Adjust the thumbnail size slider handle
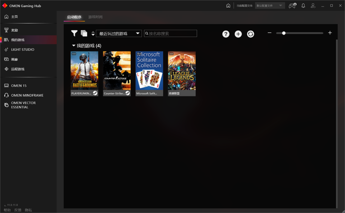Screen dimensions: 345x213 pyautogui.click(x=284, y=33)
